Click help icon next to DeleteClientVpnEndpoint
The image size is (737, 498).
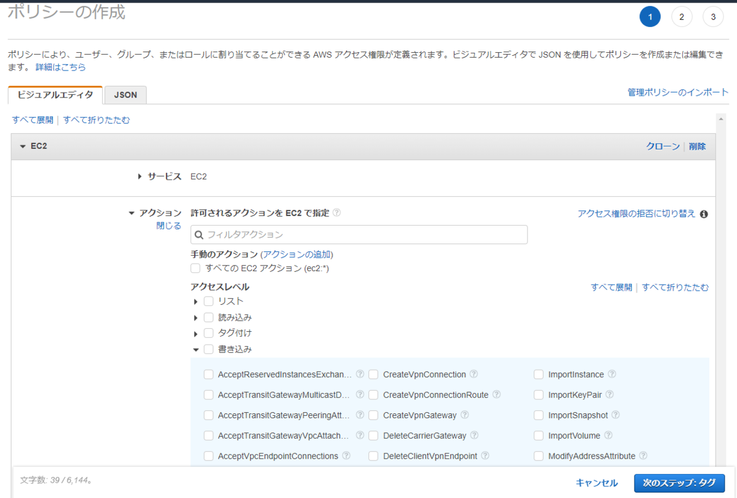point(485,456)
